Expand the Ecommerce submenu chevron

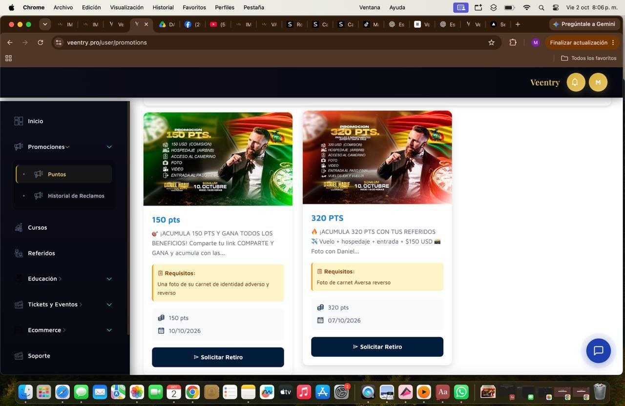[x=109, y=330]
